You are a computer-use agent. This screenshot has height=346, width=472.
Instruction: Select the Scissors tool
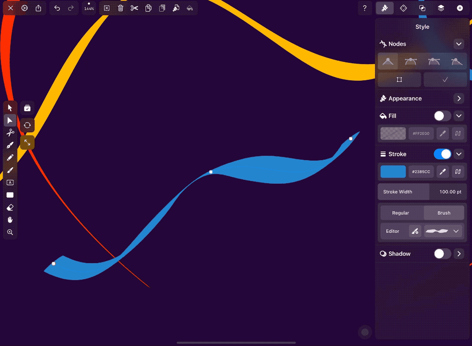point(10,132)
